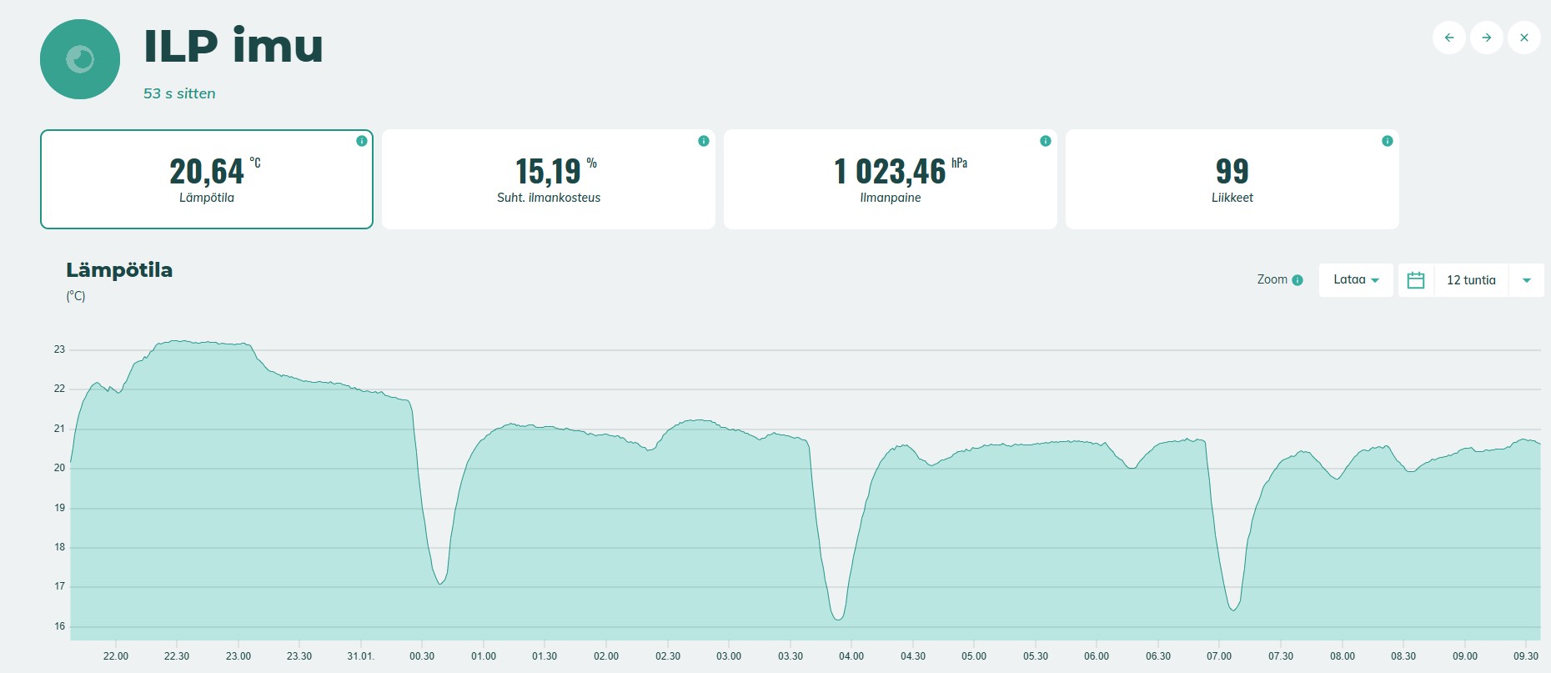Go to previous sensor with left arrow
This screenshot has width=1551, height=673.
1449,38
